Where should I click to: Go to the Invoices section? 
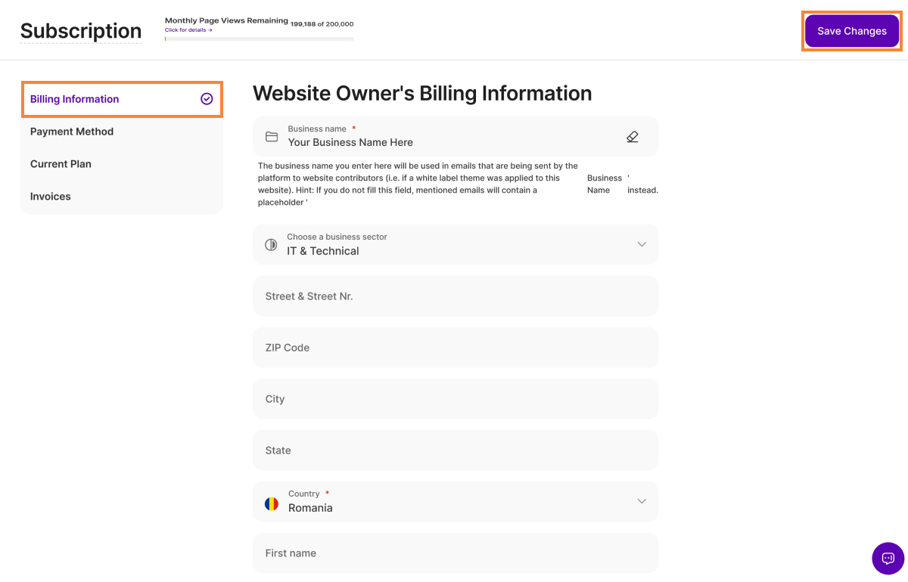(51, 197)
